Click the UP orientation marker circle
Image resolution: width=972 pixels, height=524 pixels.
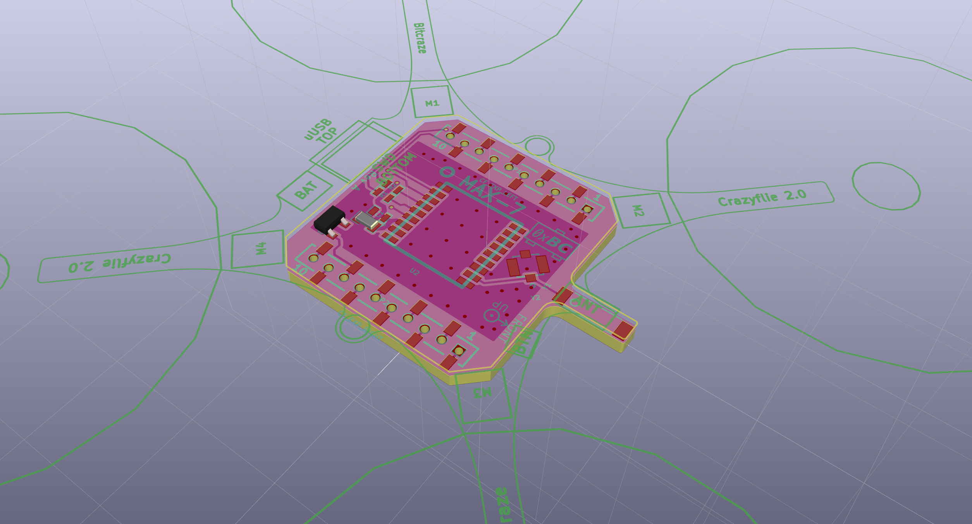492,316
